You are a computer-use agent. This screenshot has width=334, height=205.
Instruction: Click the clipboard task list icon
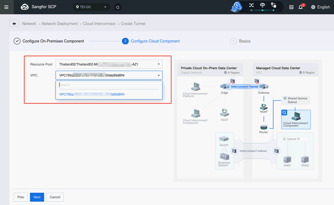pos(291,7)
